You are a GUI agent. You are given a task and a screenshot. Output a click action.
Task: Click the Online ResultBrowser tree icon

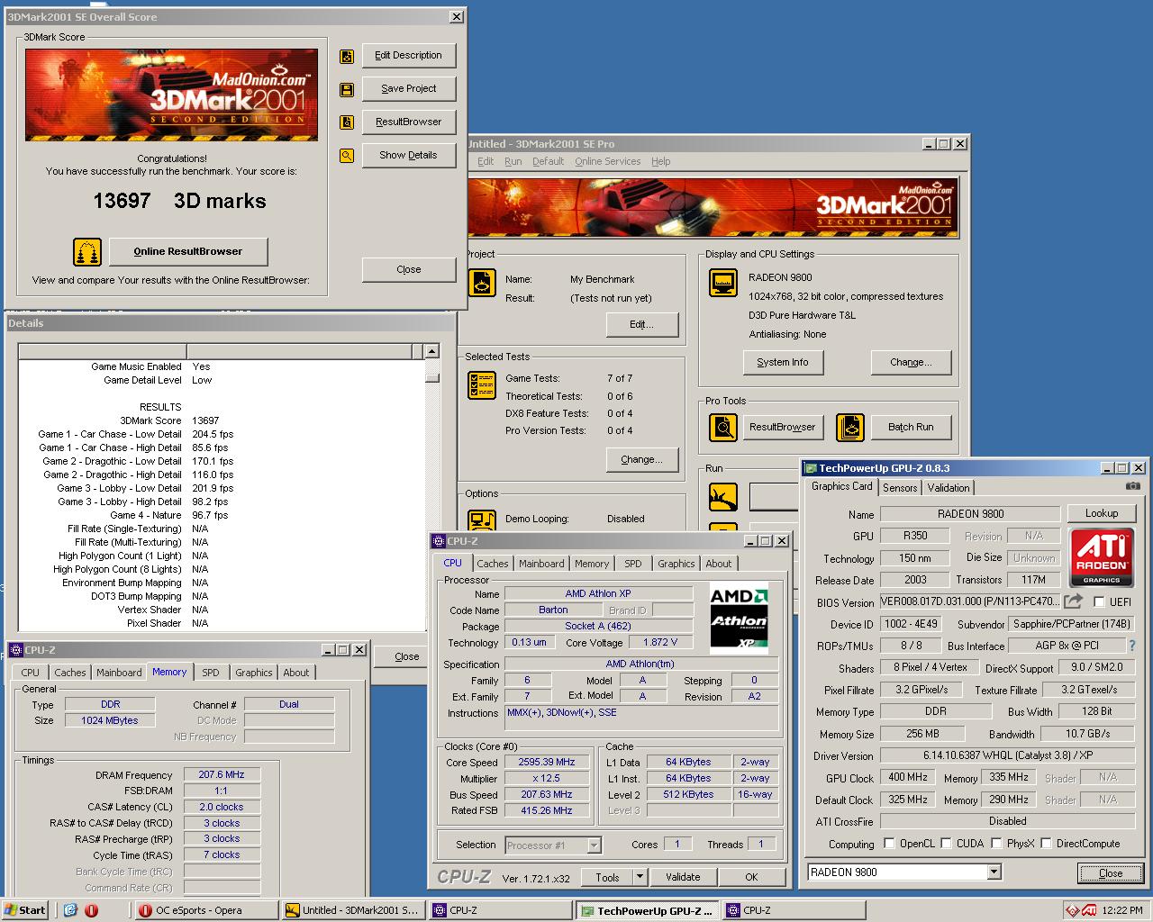[87, 252]
